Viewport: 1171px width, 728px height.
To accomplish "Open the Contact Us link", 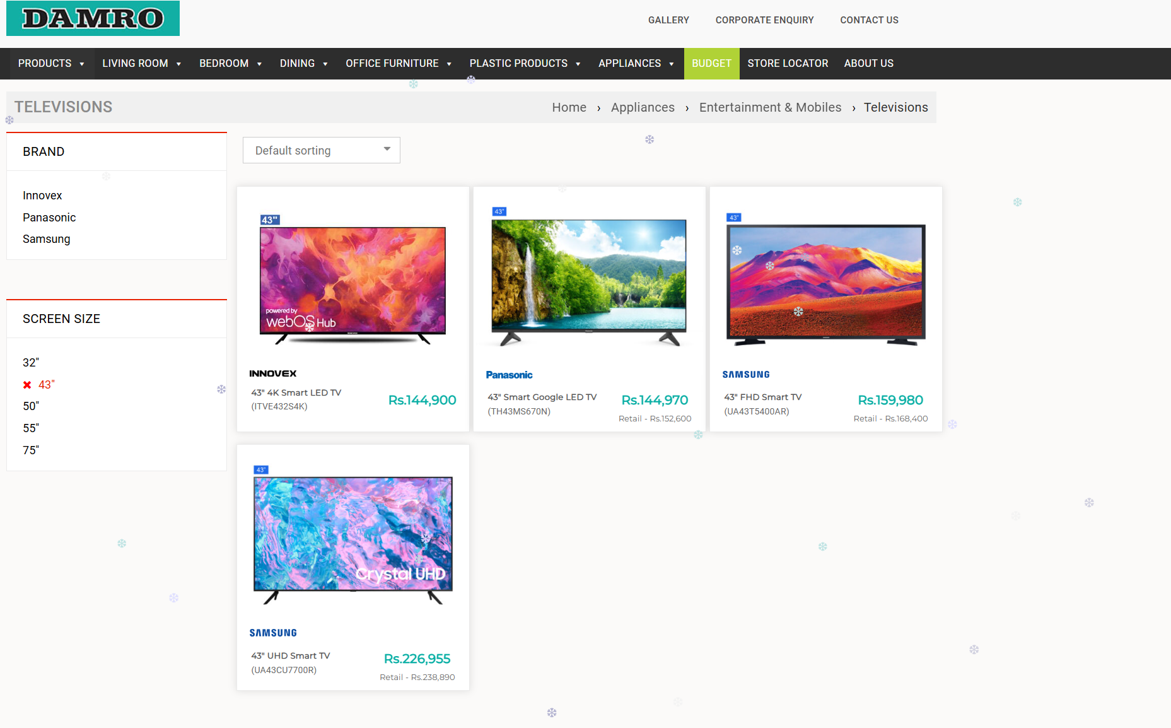I will click(x=869, y=20).
